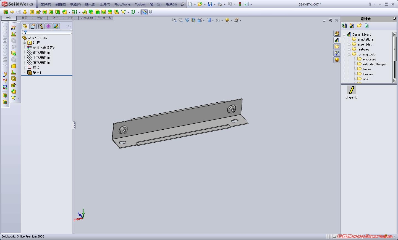
Task: Click the Open file folder icon
Action: 200,4
